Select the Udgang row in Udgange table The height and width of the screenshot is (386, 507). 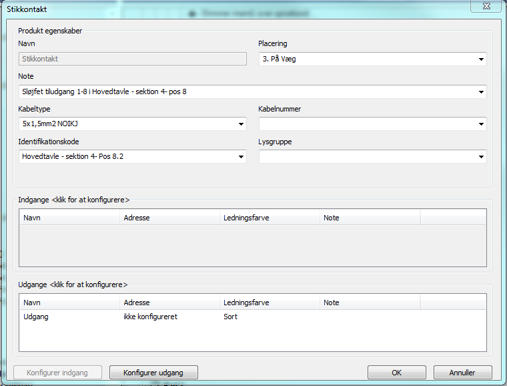pyautogui.click(x=36, y=317)
